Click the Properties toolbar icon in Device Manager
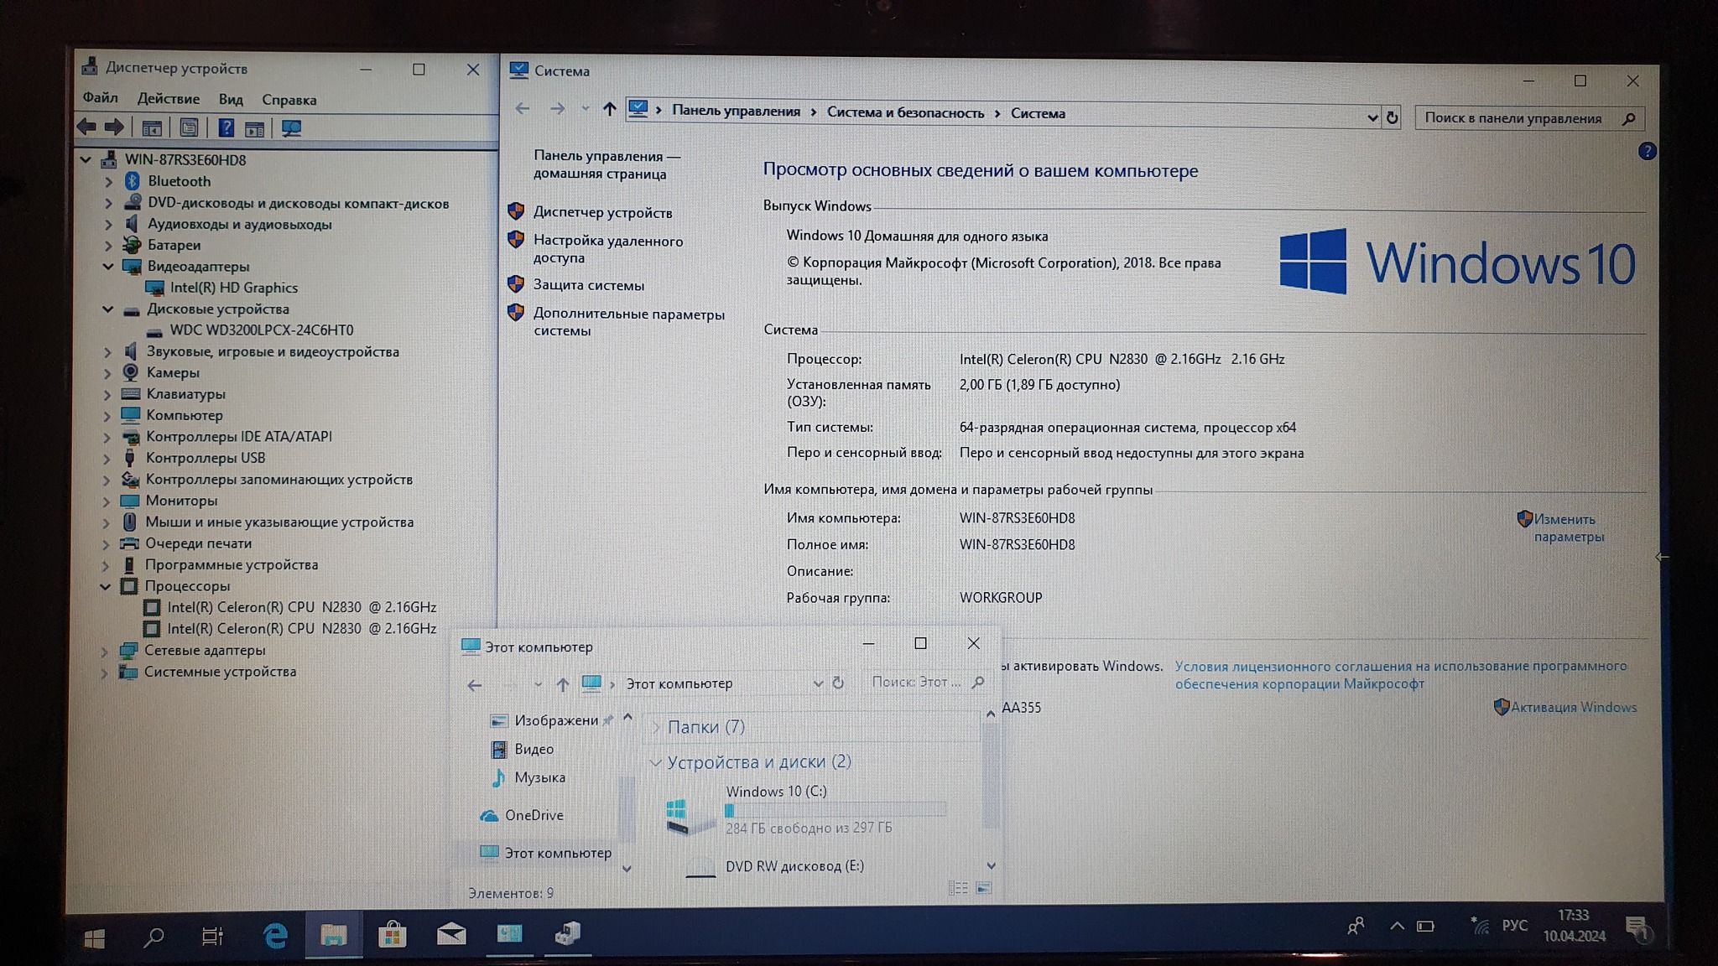 (189, 128)
